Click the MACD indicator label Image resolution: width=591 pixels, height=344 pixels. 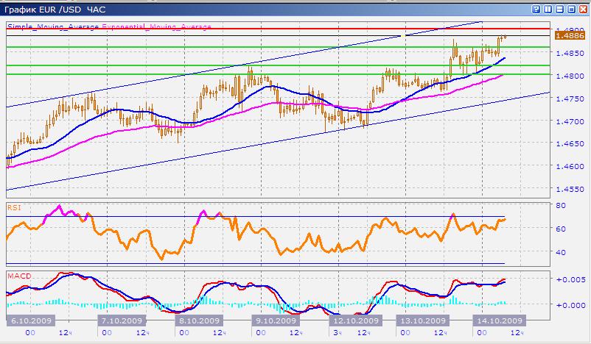(17, 276)
